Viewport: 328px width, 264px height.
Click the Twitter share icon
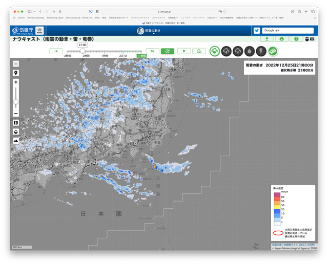click(x=257, y=31)
